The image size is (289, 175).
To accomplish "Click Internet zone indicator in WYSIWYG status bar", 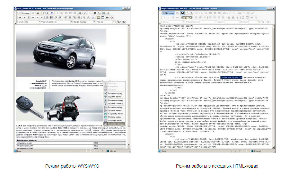I will point(111,151).
